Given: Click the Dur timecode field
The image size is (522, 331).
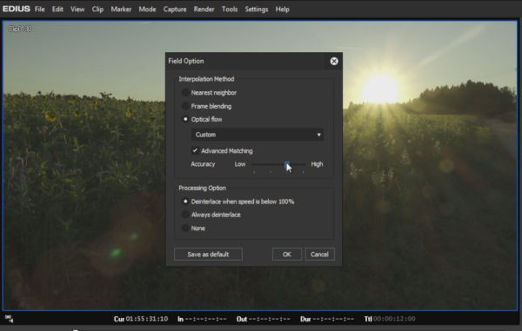Looking at the screenshot, I should [333, 319].
